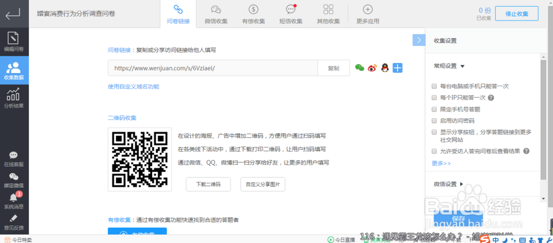Open the 更多应用 plus tab
Screen dimensions: 553x243
pos(368,14)
